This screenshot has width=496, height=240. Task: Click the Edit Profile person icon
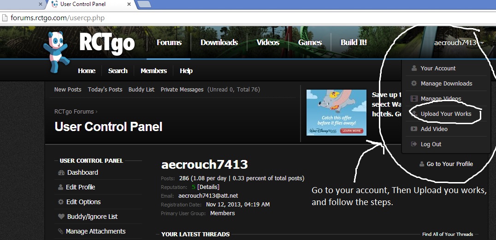[61, 188]
